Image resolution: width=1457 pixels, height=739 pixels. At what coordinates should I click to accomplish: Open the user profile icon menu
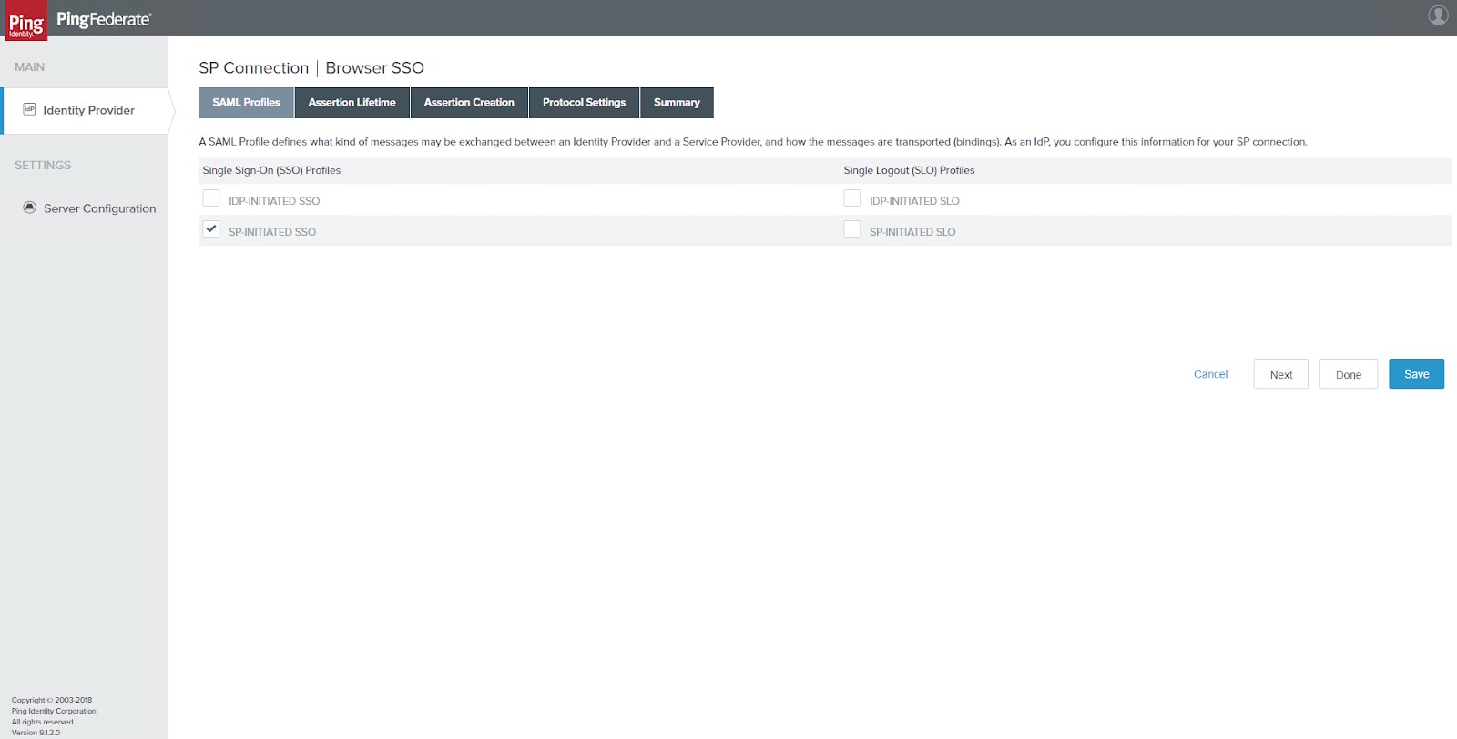click(1438, 15)
